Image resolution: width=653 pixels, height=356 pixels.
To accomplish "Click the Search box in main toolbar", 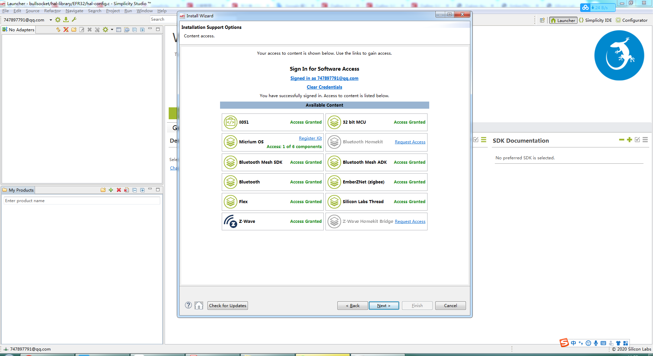I will tap(163, 19).
